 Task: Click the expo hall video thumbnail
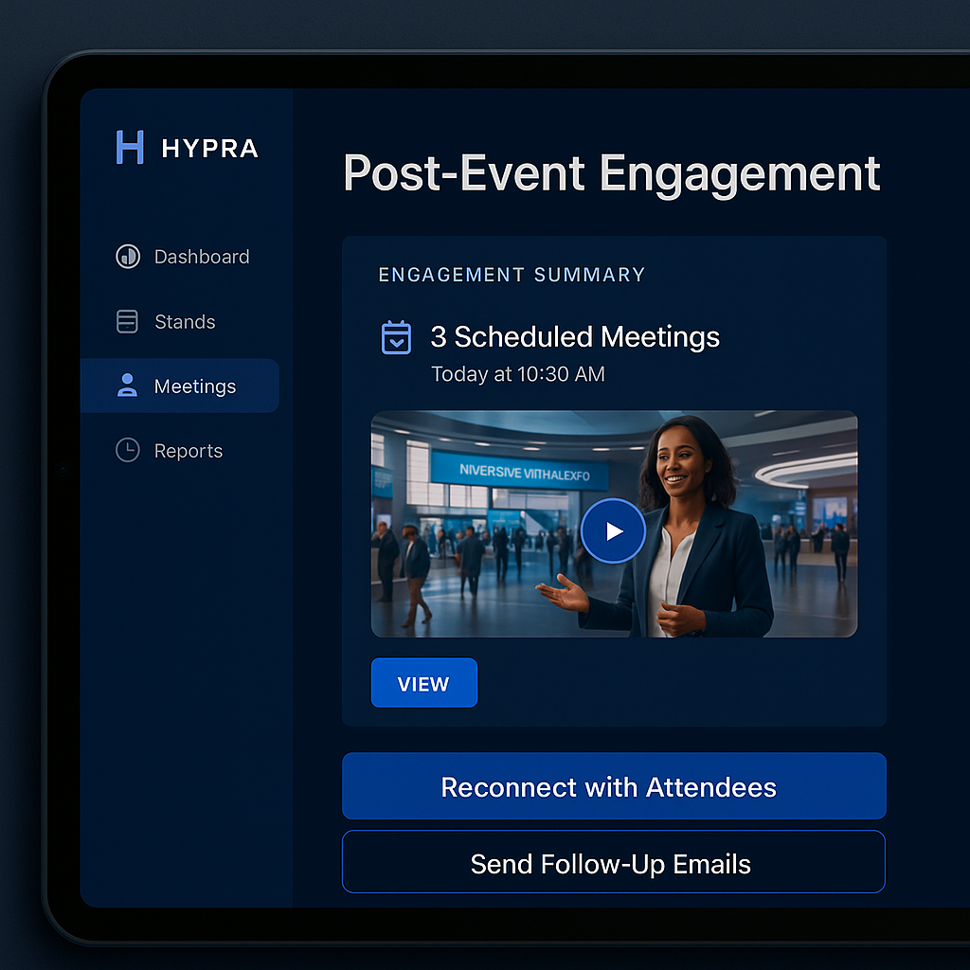click(614, 524)
